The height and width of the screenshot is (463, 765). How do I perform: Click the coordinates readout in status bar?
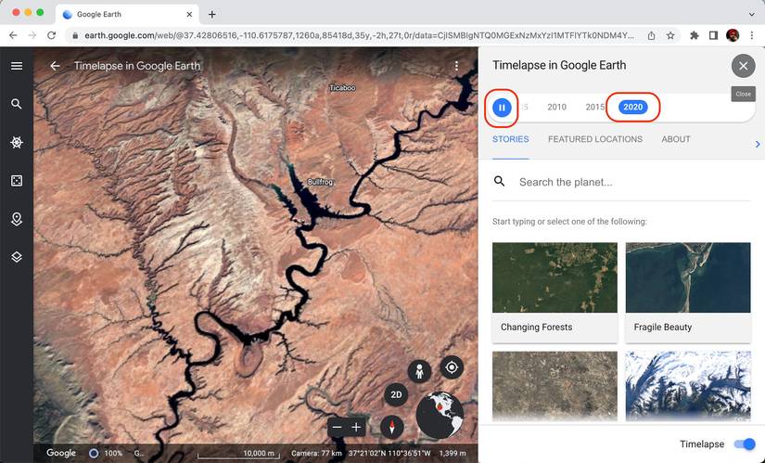[x=389, y=453]
